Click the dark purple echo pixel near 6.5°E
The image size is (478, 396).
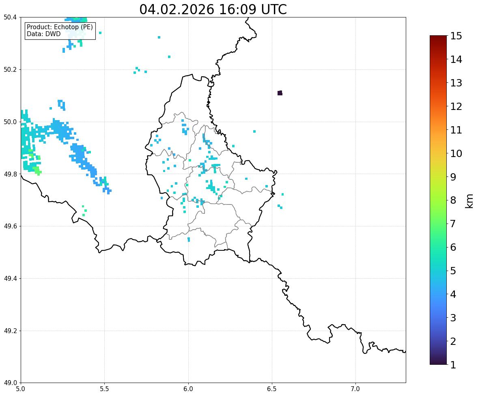pyautogui.click(x=280, y=93)
